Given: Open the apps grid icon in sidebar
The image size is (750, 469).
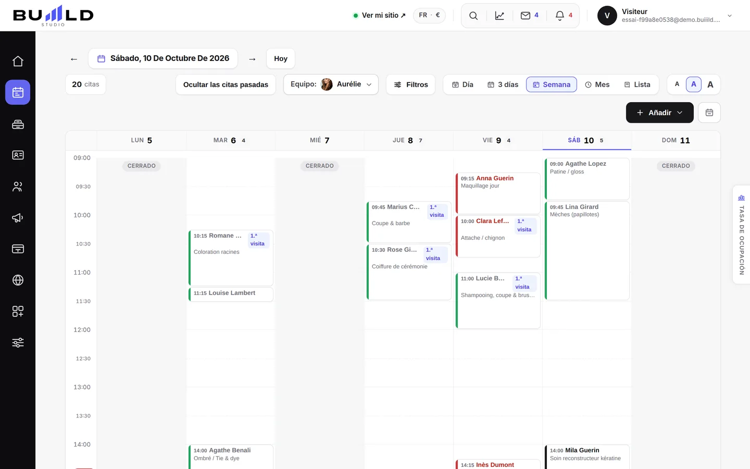Looking at the screenshot, I should tap(18, 312).
